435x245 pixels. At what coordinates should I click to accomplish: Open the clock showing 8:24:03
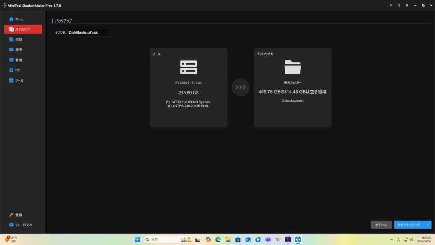pos(424,239)
